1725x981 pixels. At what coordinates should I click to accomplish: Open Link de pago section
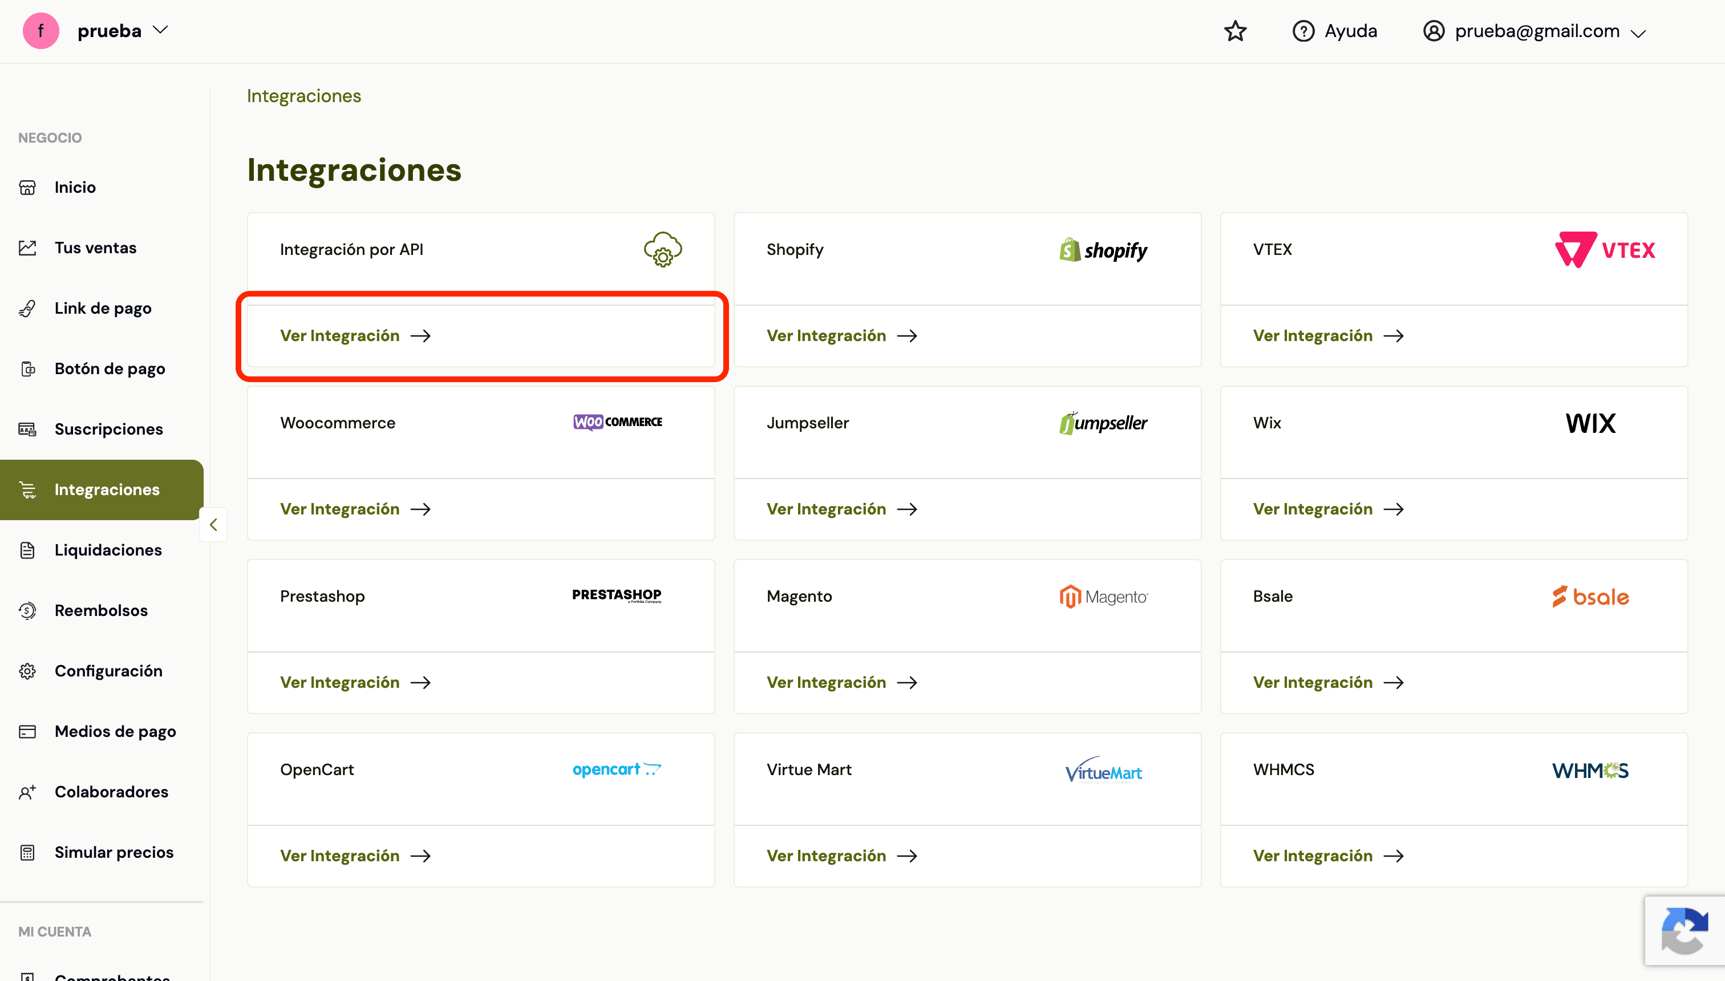coord(102,309)
